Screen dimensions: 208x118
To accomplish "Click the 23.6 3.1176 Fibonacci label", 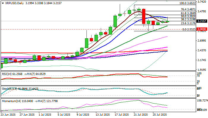I will tap(188, 23).
